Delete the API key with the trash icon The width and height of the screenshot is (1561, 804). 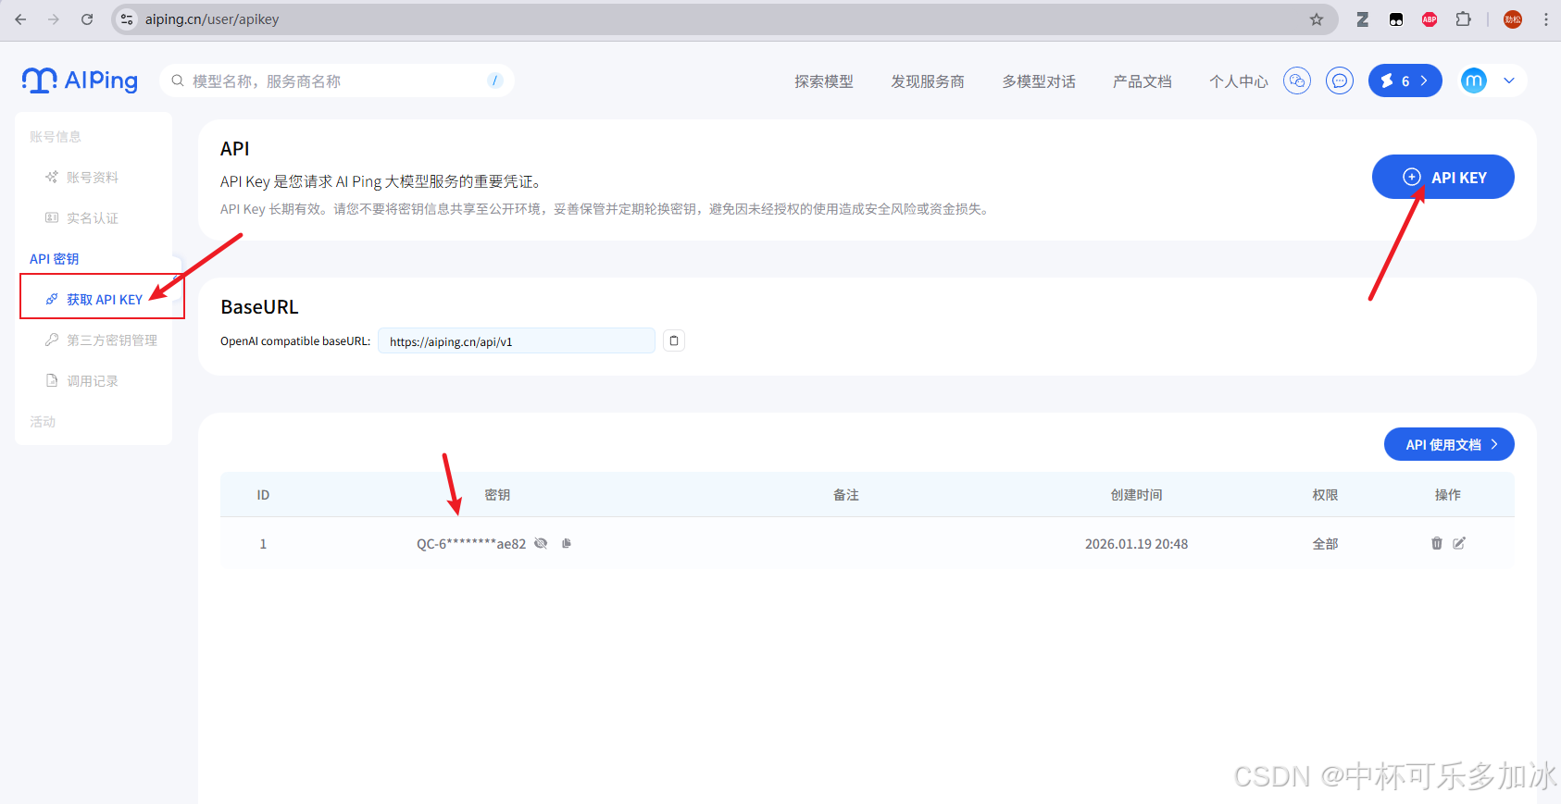tap(1437, 543)
